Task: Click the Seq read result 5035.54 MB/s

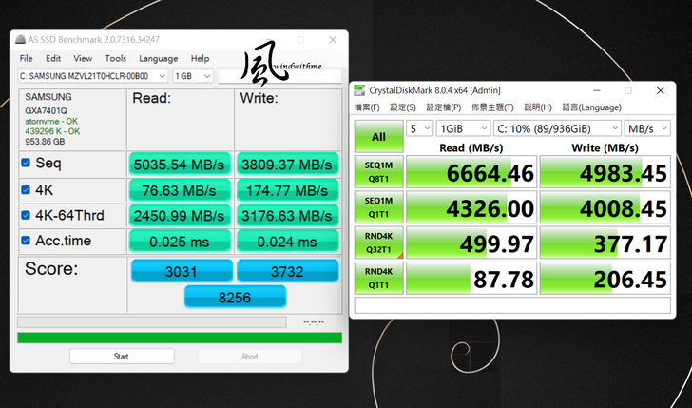Action: (x=179, y=165)
